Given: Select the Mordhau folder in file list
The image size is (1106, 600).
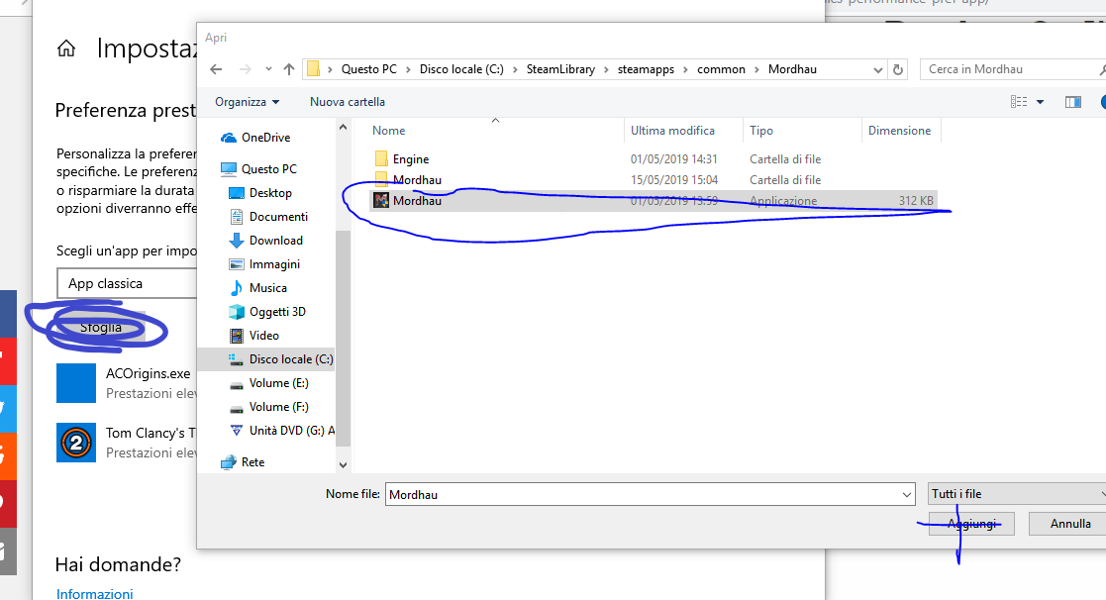Looking at the screenshot, I should click(417, 180).
